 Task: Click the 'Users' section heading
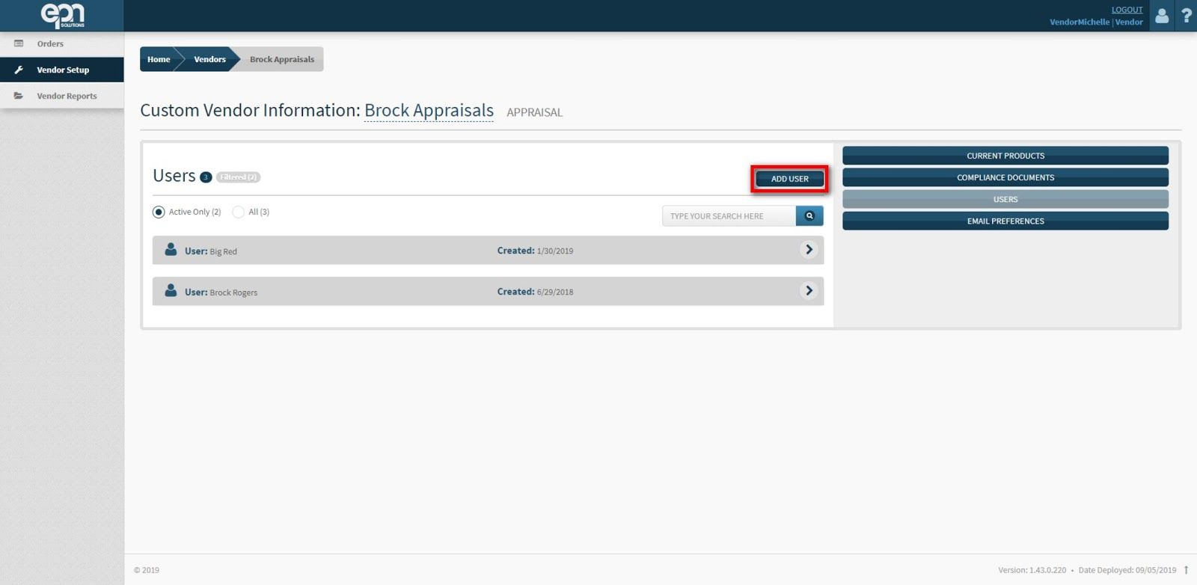point(174,176)
